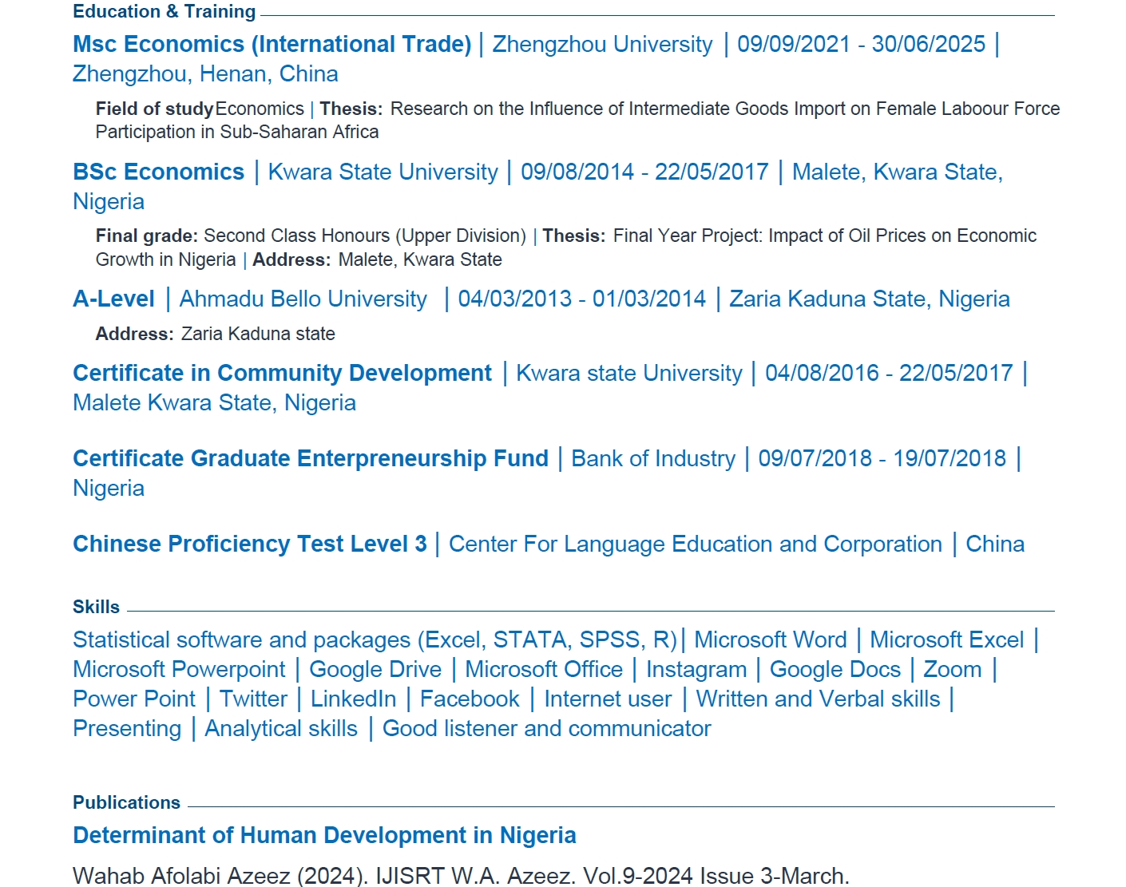
Task: Click the Skills section header
Action: click(96, 607)
